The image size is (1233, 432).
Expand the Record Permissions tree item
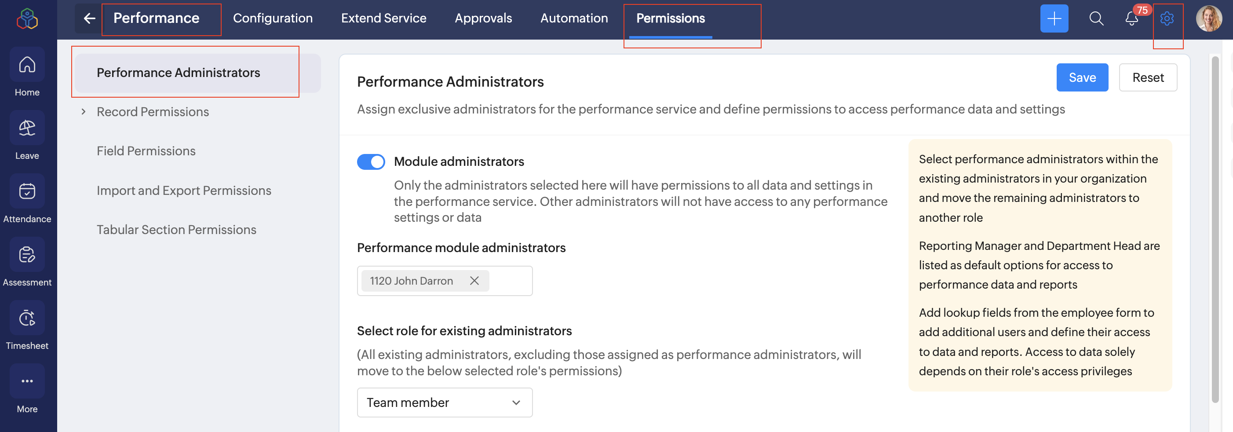(84, 112)
